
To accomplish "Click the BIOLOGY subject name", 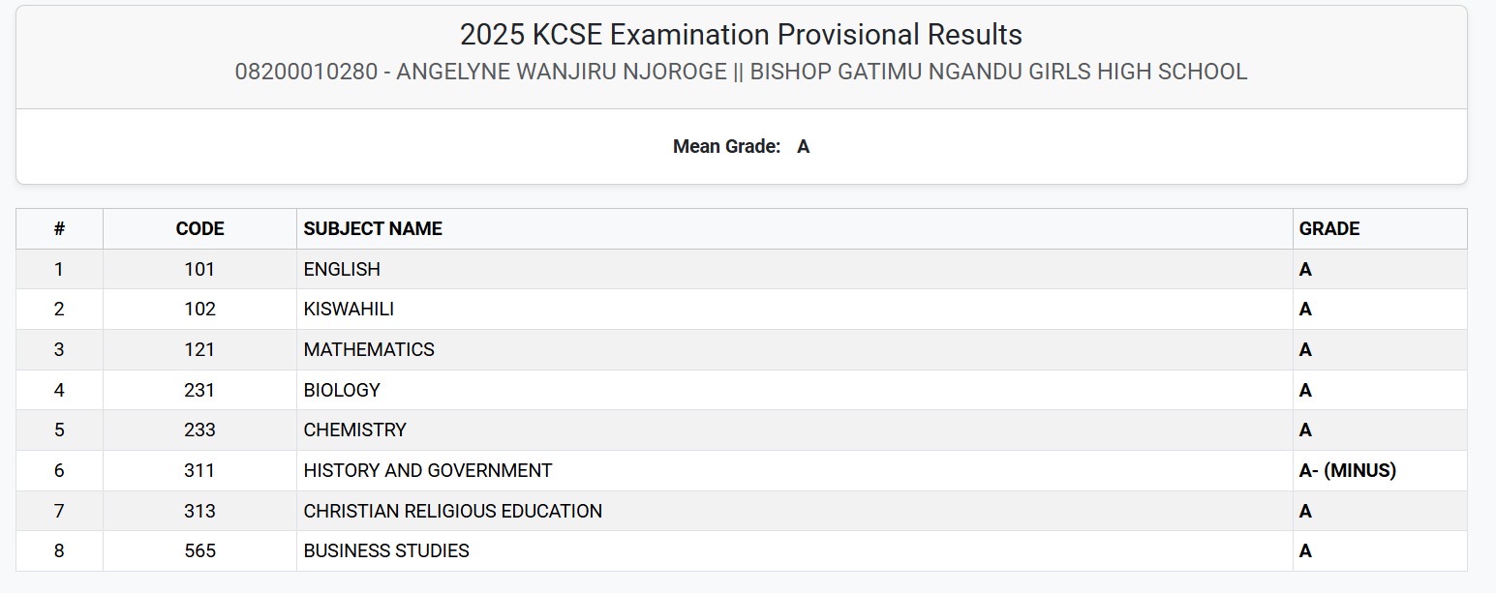I will tap(342, 391).
